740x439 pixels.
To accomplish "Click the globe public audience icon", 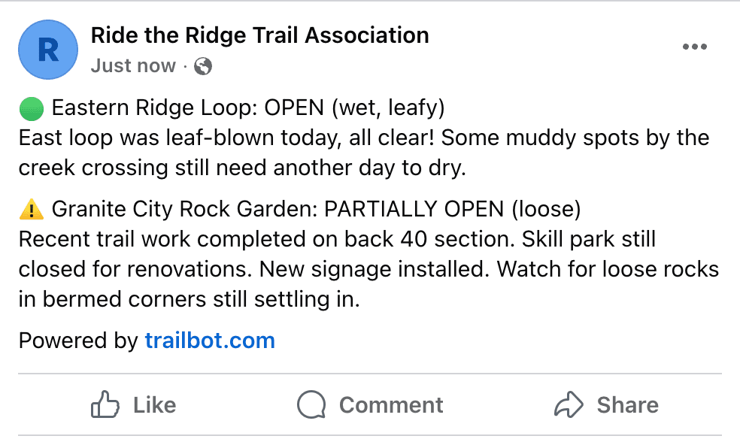I will 203,66.
